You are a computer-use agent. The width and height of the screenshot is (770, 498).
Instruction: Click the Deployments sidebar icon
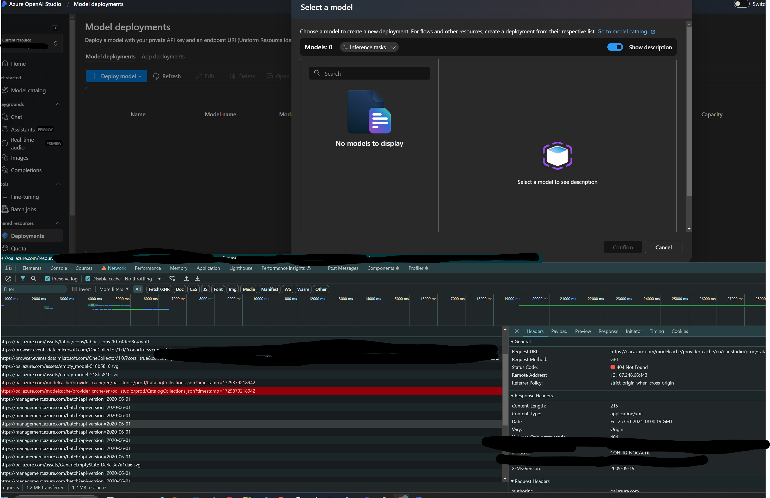5,236
